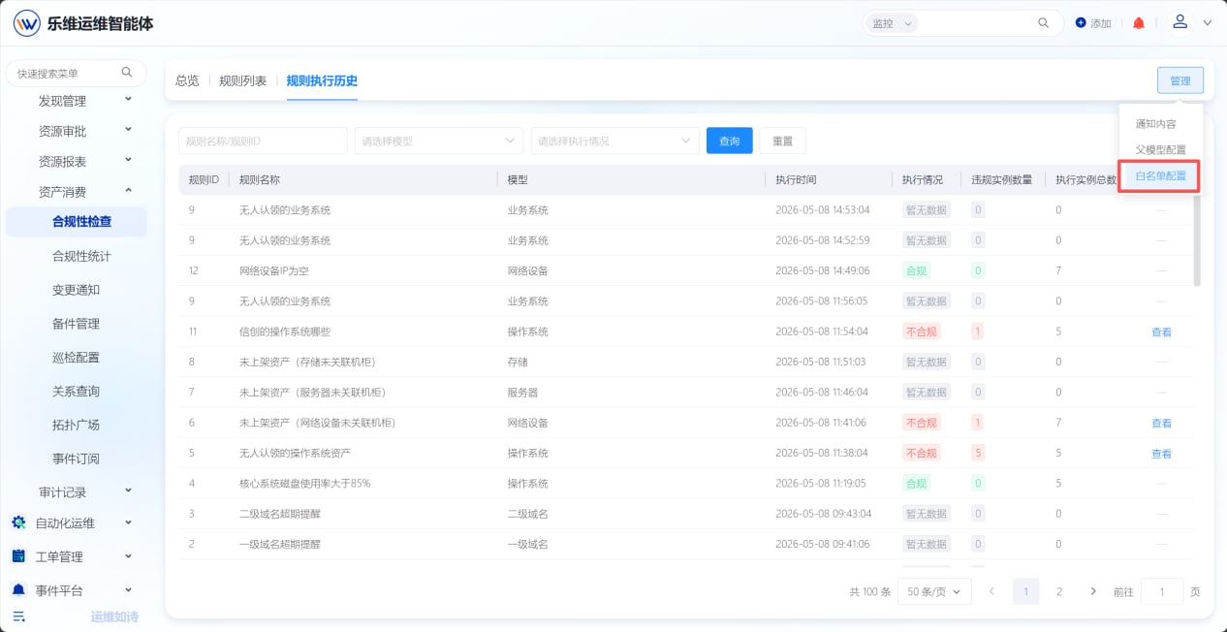
Task: Click the 工单管理 calendar icon
Action: coord(18,556)
